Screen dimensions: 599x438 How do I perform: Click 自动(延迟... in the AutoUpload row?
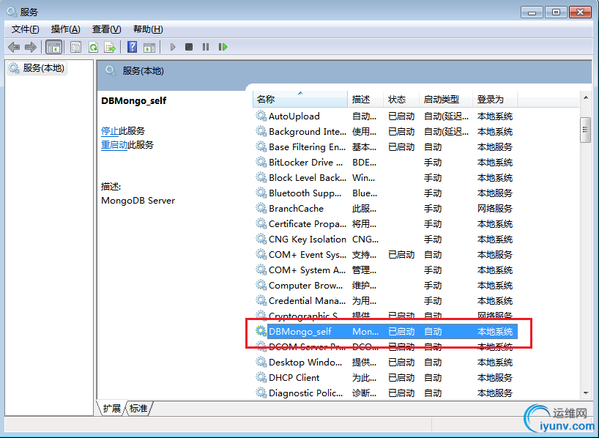(446, 116)
